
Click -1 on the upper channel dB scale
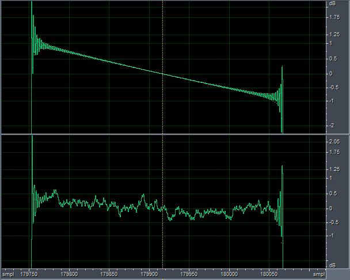332,101
